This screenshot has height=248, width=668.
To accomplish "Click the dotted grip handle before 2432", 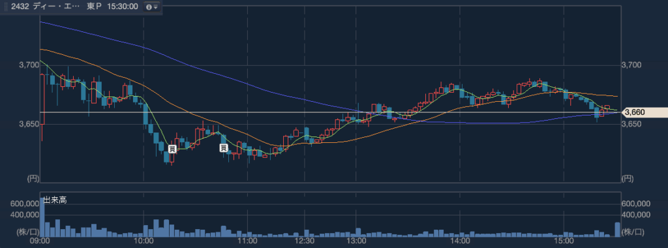I will tap(5, 7).
